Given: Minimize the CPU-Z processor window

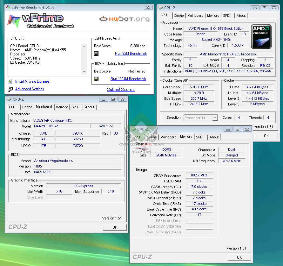Looking at the screenshot, I should (255, 8).
